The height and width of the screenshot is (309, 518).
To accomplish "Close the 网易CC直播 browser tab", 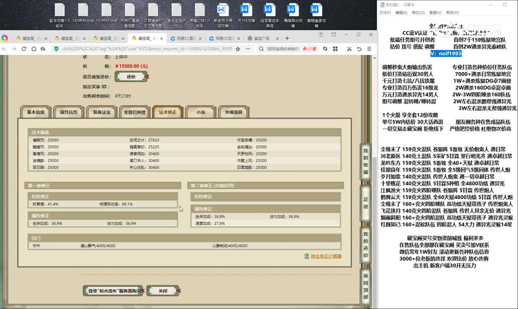I will 201,38.
